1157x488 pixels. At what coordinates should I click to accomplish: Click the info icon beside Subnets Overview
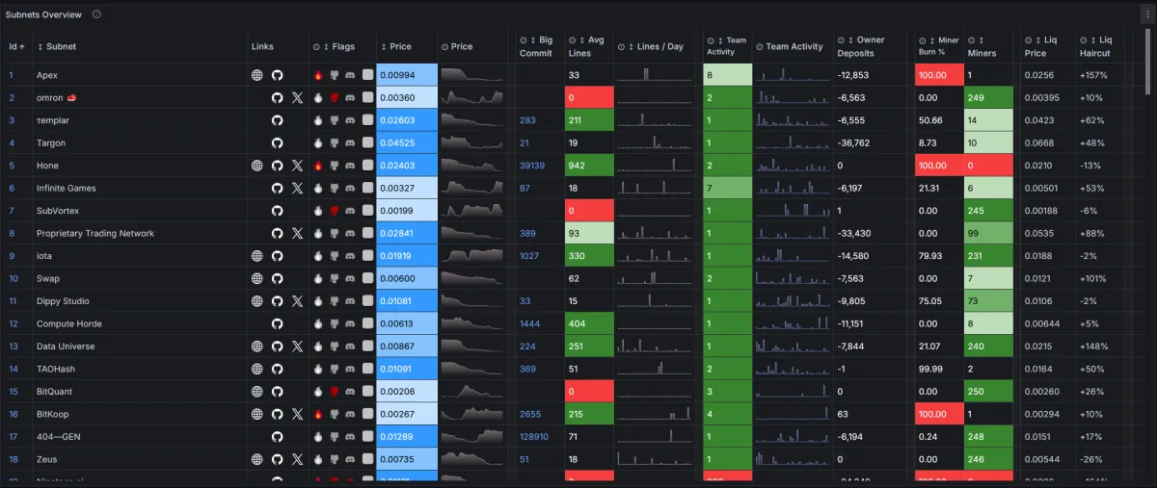point(96,14)
